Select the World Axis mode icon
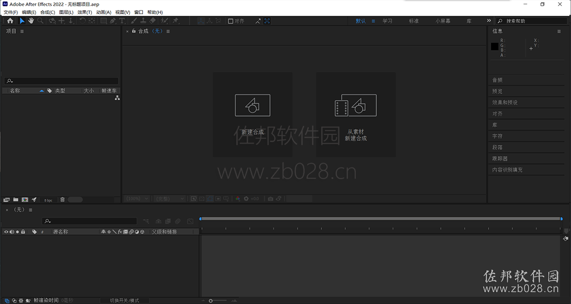This screenshot has height=304, width=571. (x=210, y=21)
